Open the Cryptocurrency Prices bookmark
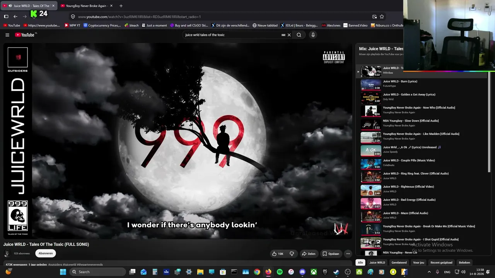 [102, 25]
